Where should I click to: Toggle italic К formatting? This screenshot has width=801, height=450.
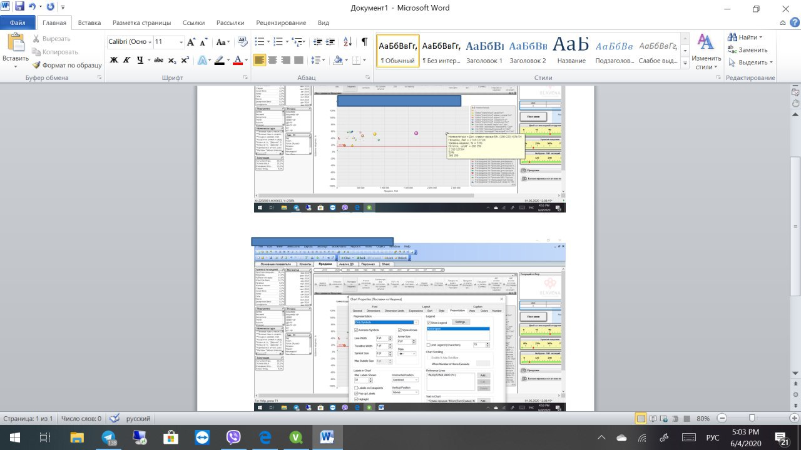[x=127, y=61]
